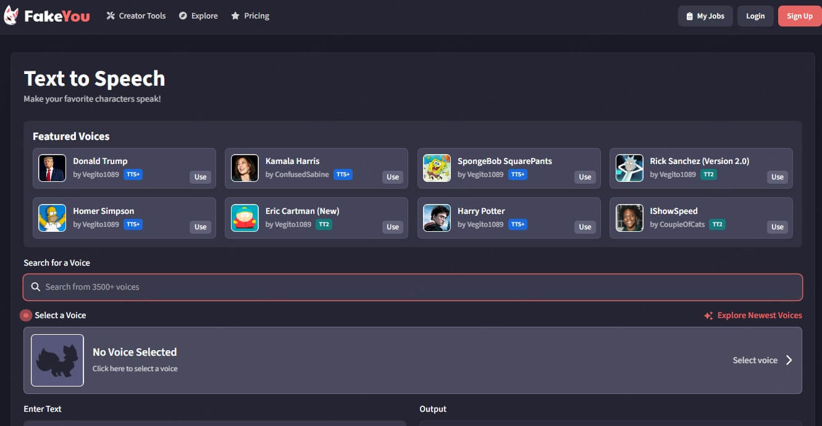Click the Rick Sanchez avatar thumbnail

629,168
